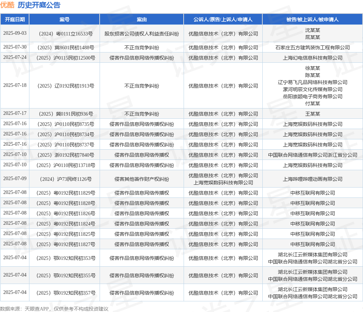Open case (2025)粤0192民初11827号
363x312 pixels.
click(x=66, y=244)
